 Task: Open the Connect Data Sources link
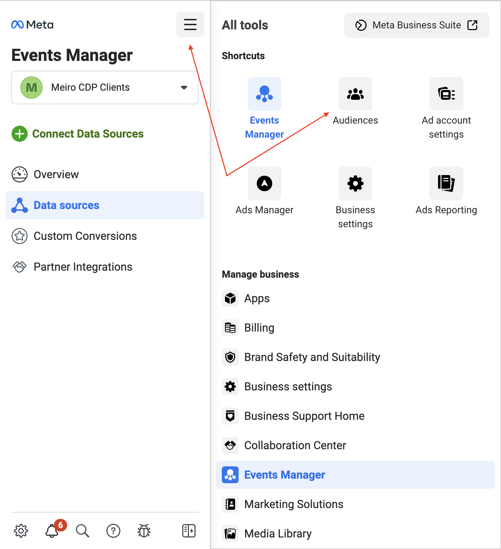click(x=88, y=134)
